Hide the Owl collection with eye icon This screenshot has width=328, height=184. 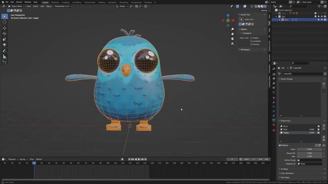click(322, 16)
